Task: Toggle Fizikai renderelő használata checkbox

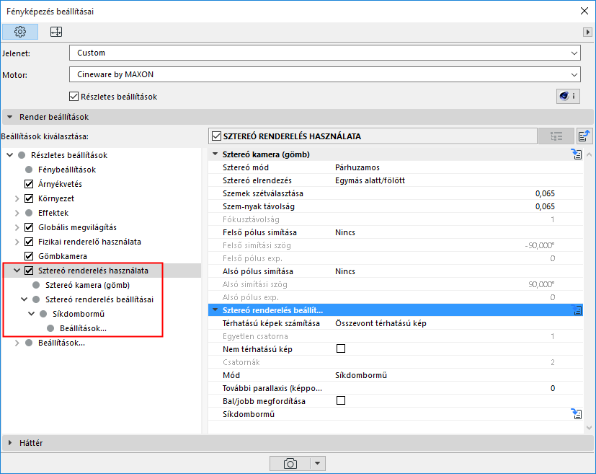Action: pos(29,242)
